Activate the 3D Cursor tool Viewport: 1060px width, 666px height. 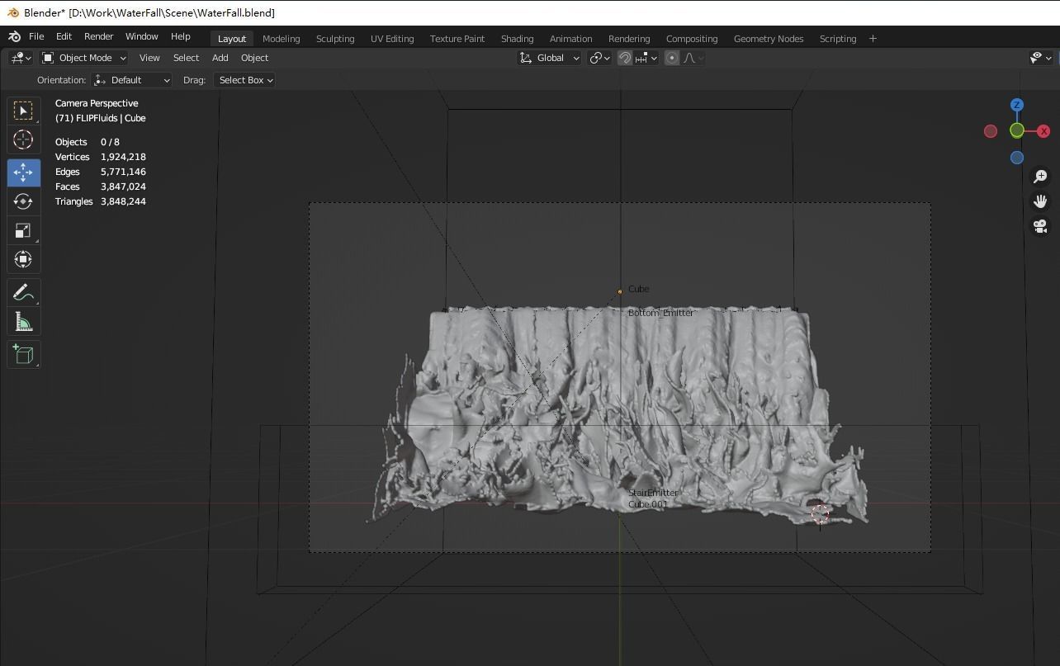coord(23,139)
